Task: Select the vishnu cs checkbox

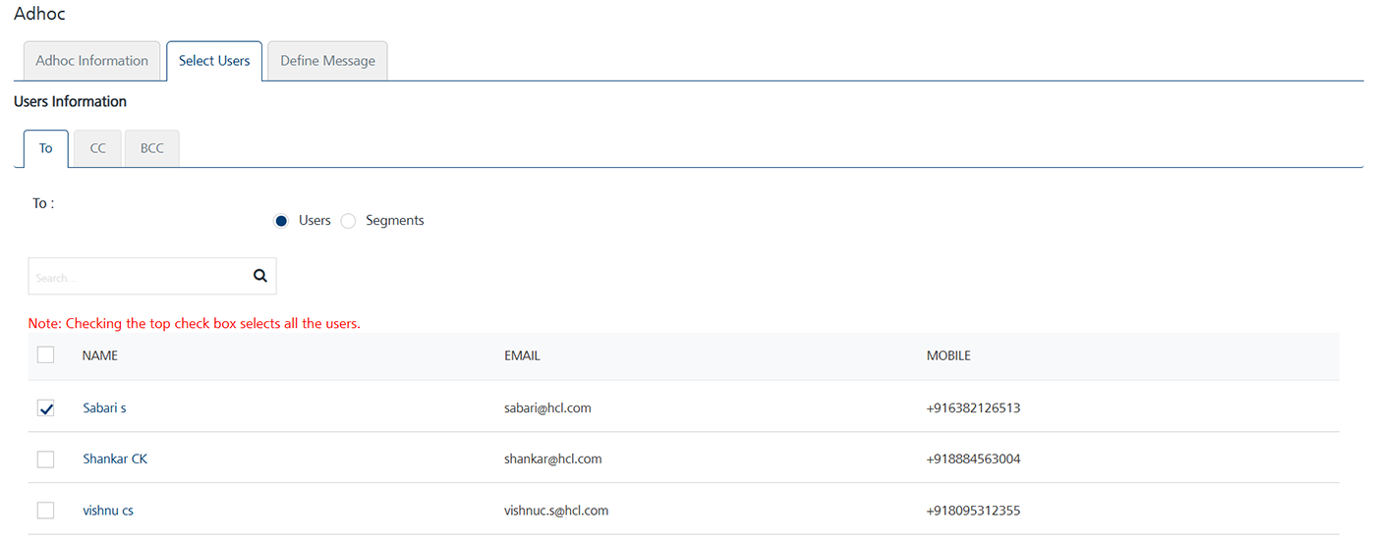Action: (x=45, y=511)
